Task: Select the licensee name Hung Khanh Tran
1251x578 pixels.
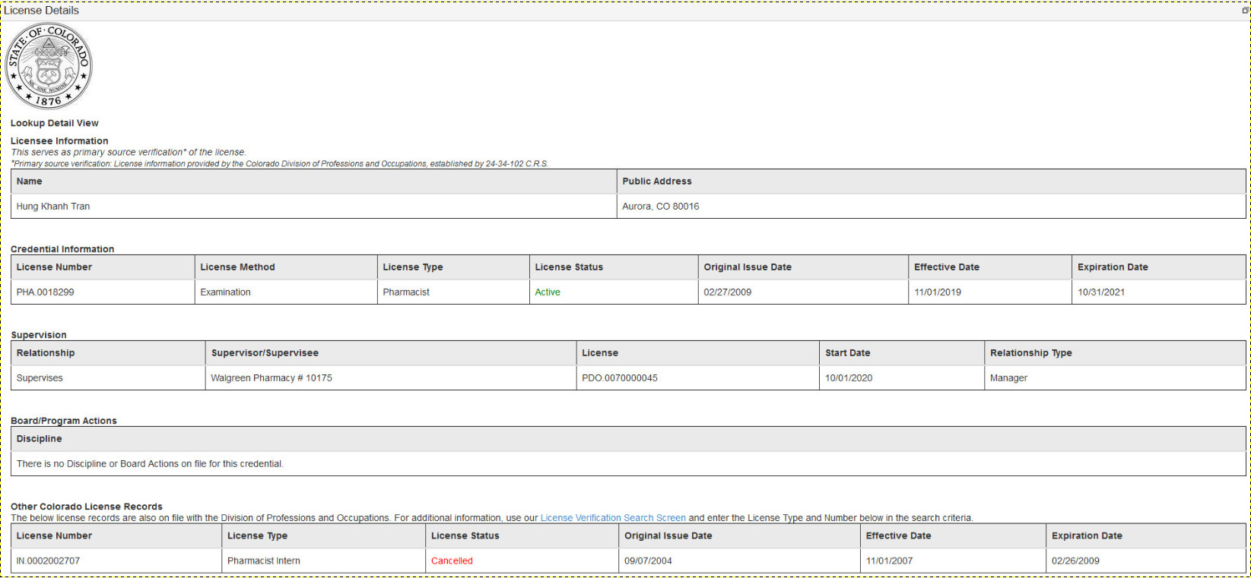Action: (x=53, y=207)
